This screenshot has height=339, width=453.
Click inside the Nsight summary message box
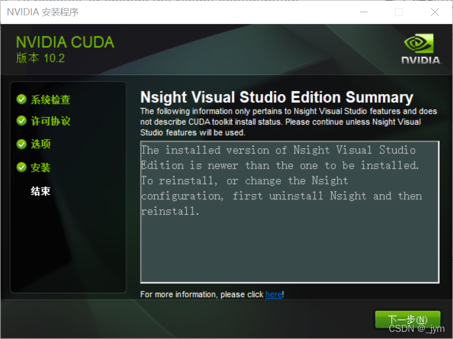tap(290, 212)
